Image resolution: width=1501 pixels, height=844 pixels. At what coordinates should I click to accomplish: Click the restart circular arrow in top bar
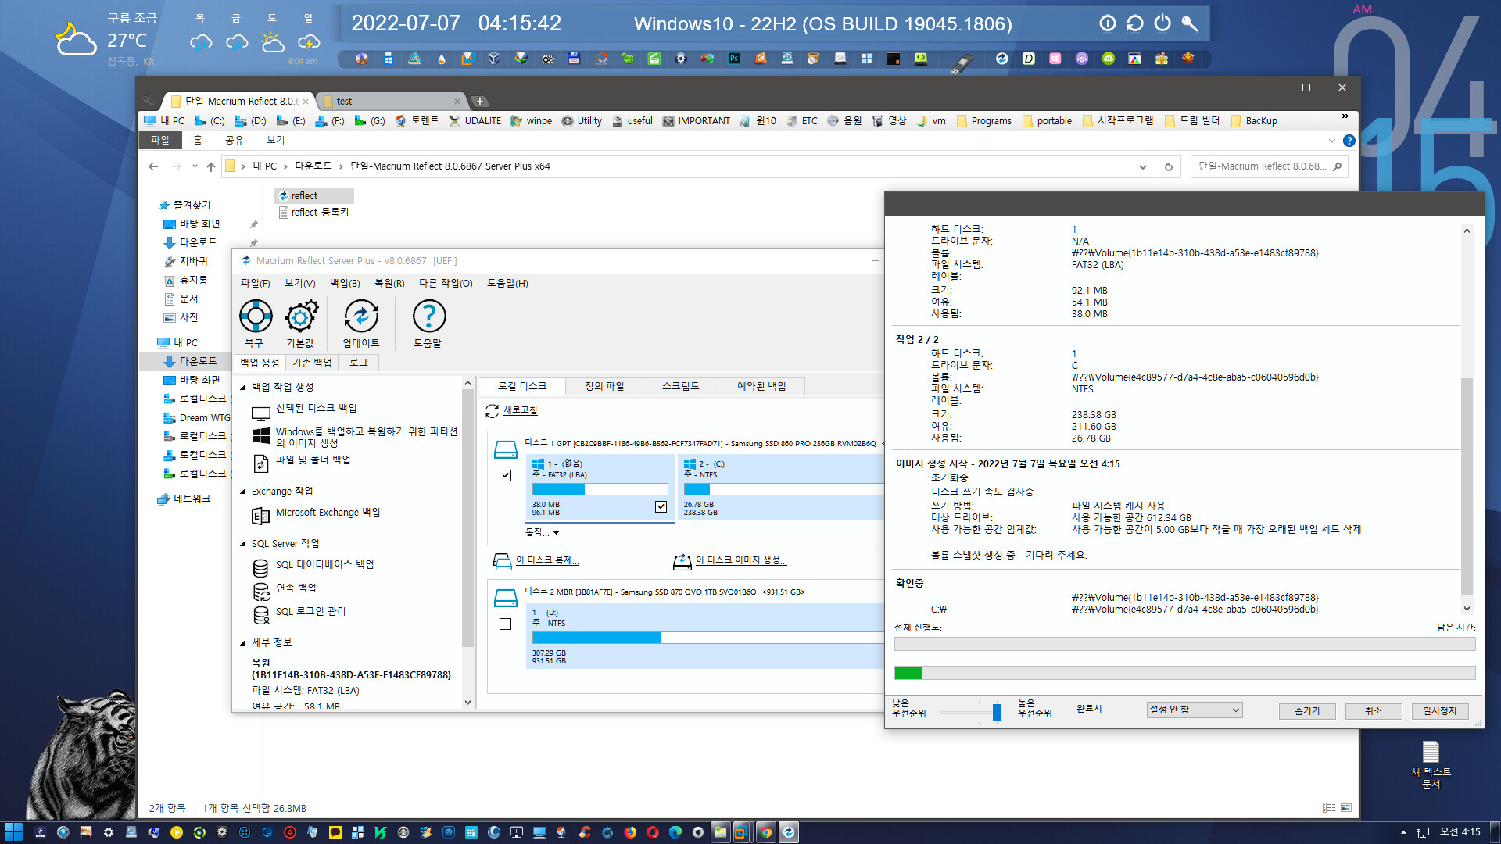[1134, 23]
